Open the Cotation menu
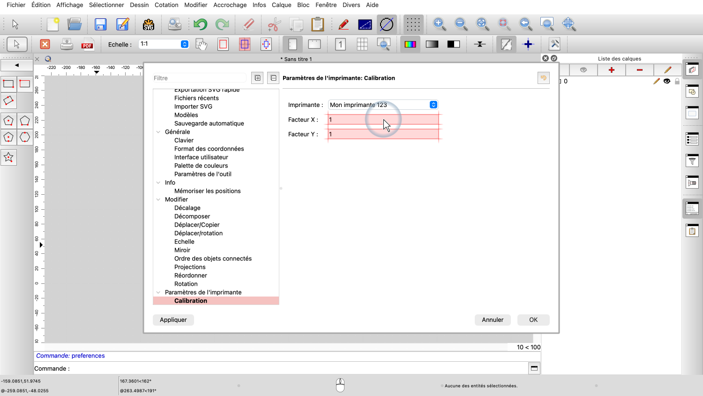 point(166,5)
